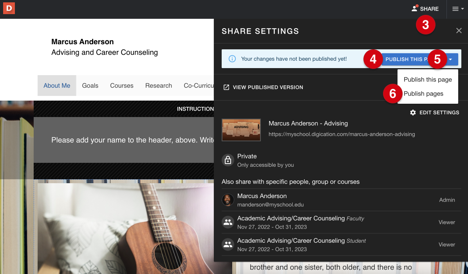Open sharing via the SHARE person icon

click(x=414, y=9)
